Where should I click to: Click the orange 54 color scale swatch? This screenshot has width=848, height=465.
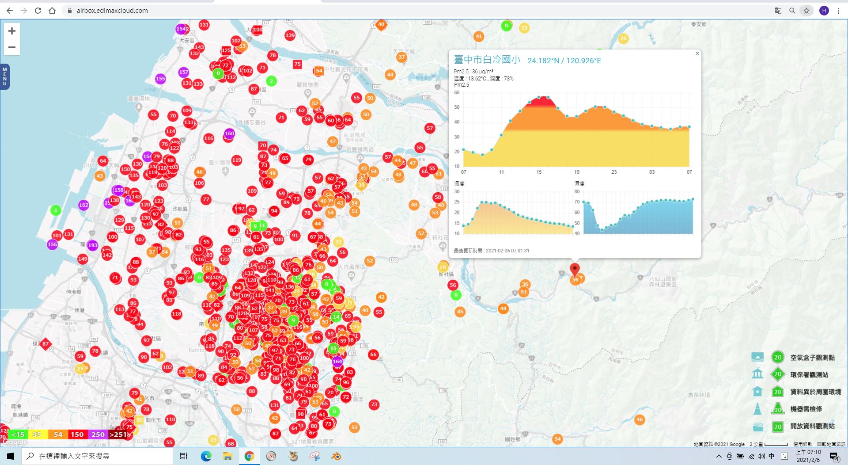58,435
